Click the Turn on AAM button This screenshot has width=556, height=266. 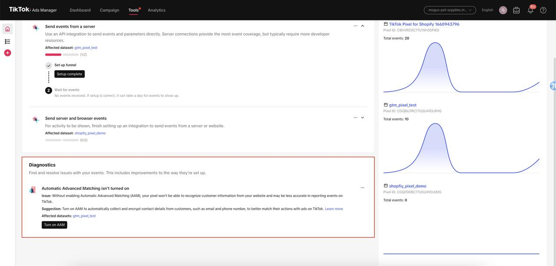[54, 225]
